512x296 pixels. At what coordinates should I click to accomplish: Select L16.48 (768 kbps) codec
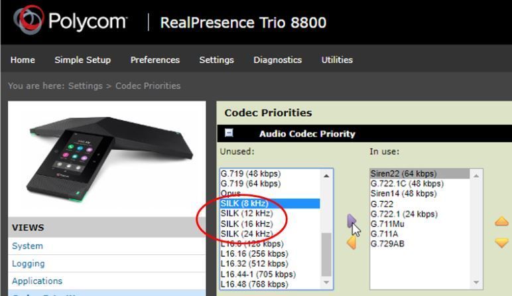point(270,284)
